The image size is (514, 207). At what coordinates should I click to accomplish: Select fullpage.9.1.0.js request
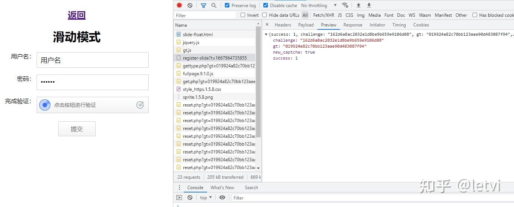coord(215,73)
